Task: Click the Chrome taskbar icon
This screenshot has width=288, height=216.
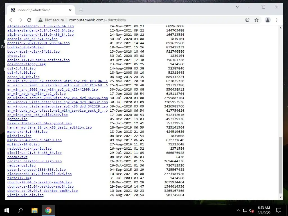Action: click(x=48, y=210)
